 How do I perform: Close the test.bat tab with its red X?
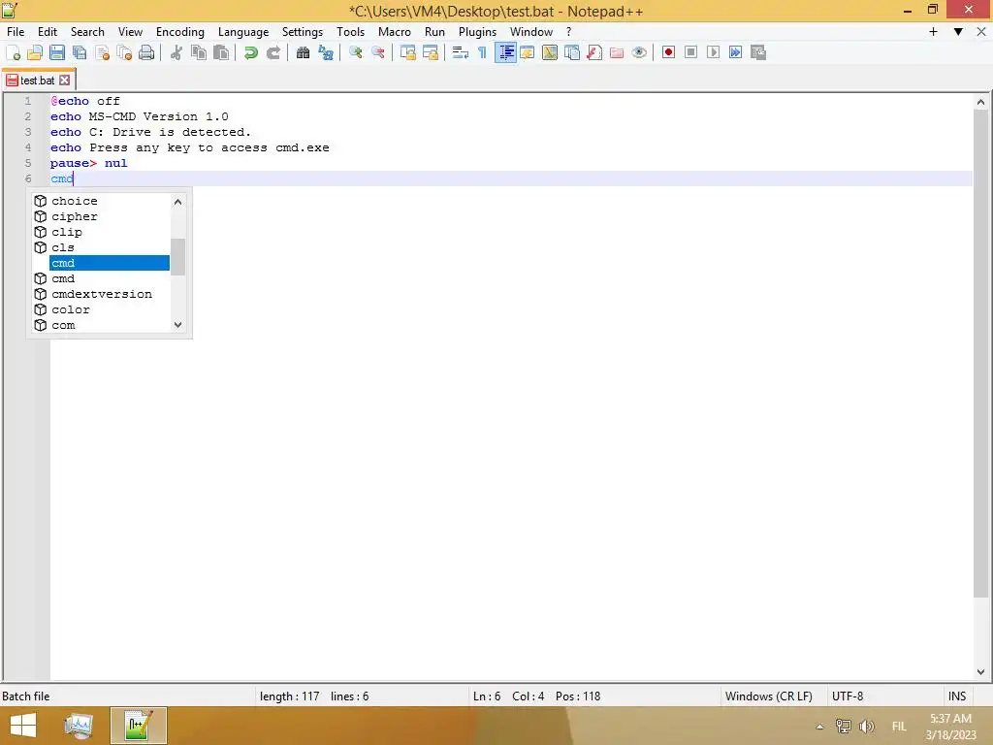tap(65, 80)
